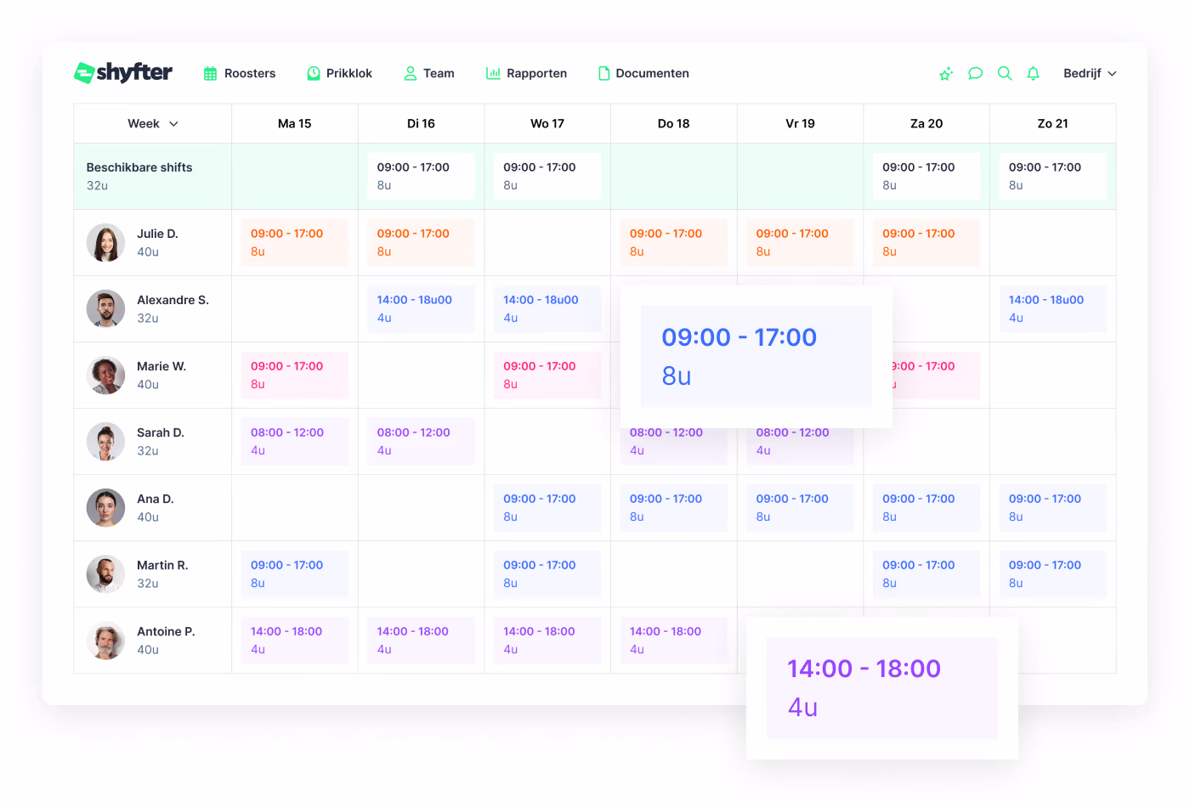This screenshot has height=802, width=1190.
Task: Click the Roosters calendar icon
Action: tap(208, 73)
